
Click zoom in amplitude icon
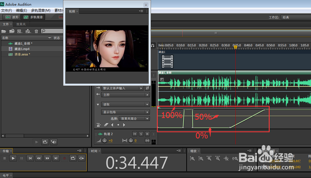pos(192,158)
